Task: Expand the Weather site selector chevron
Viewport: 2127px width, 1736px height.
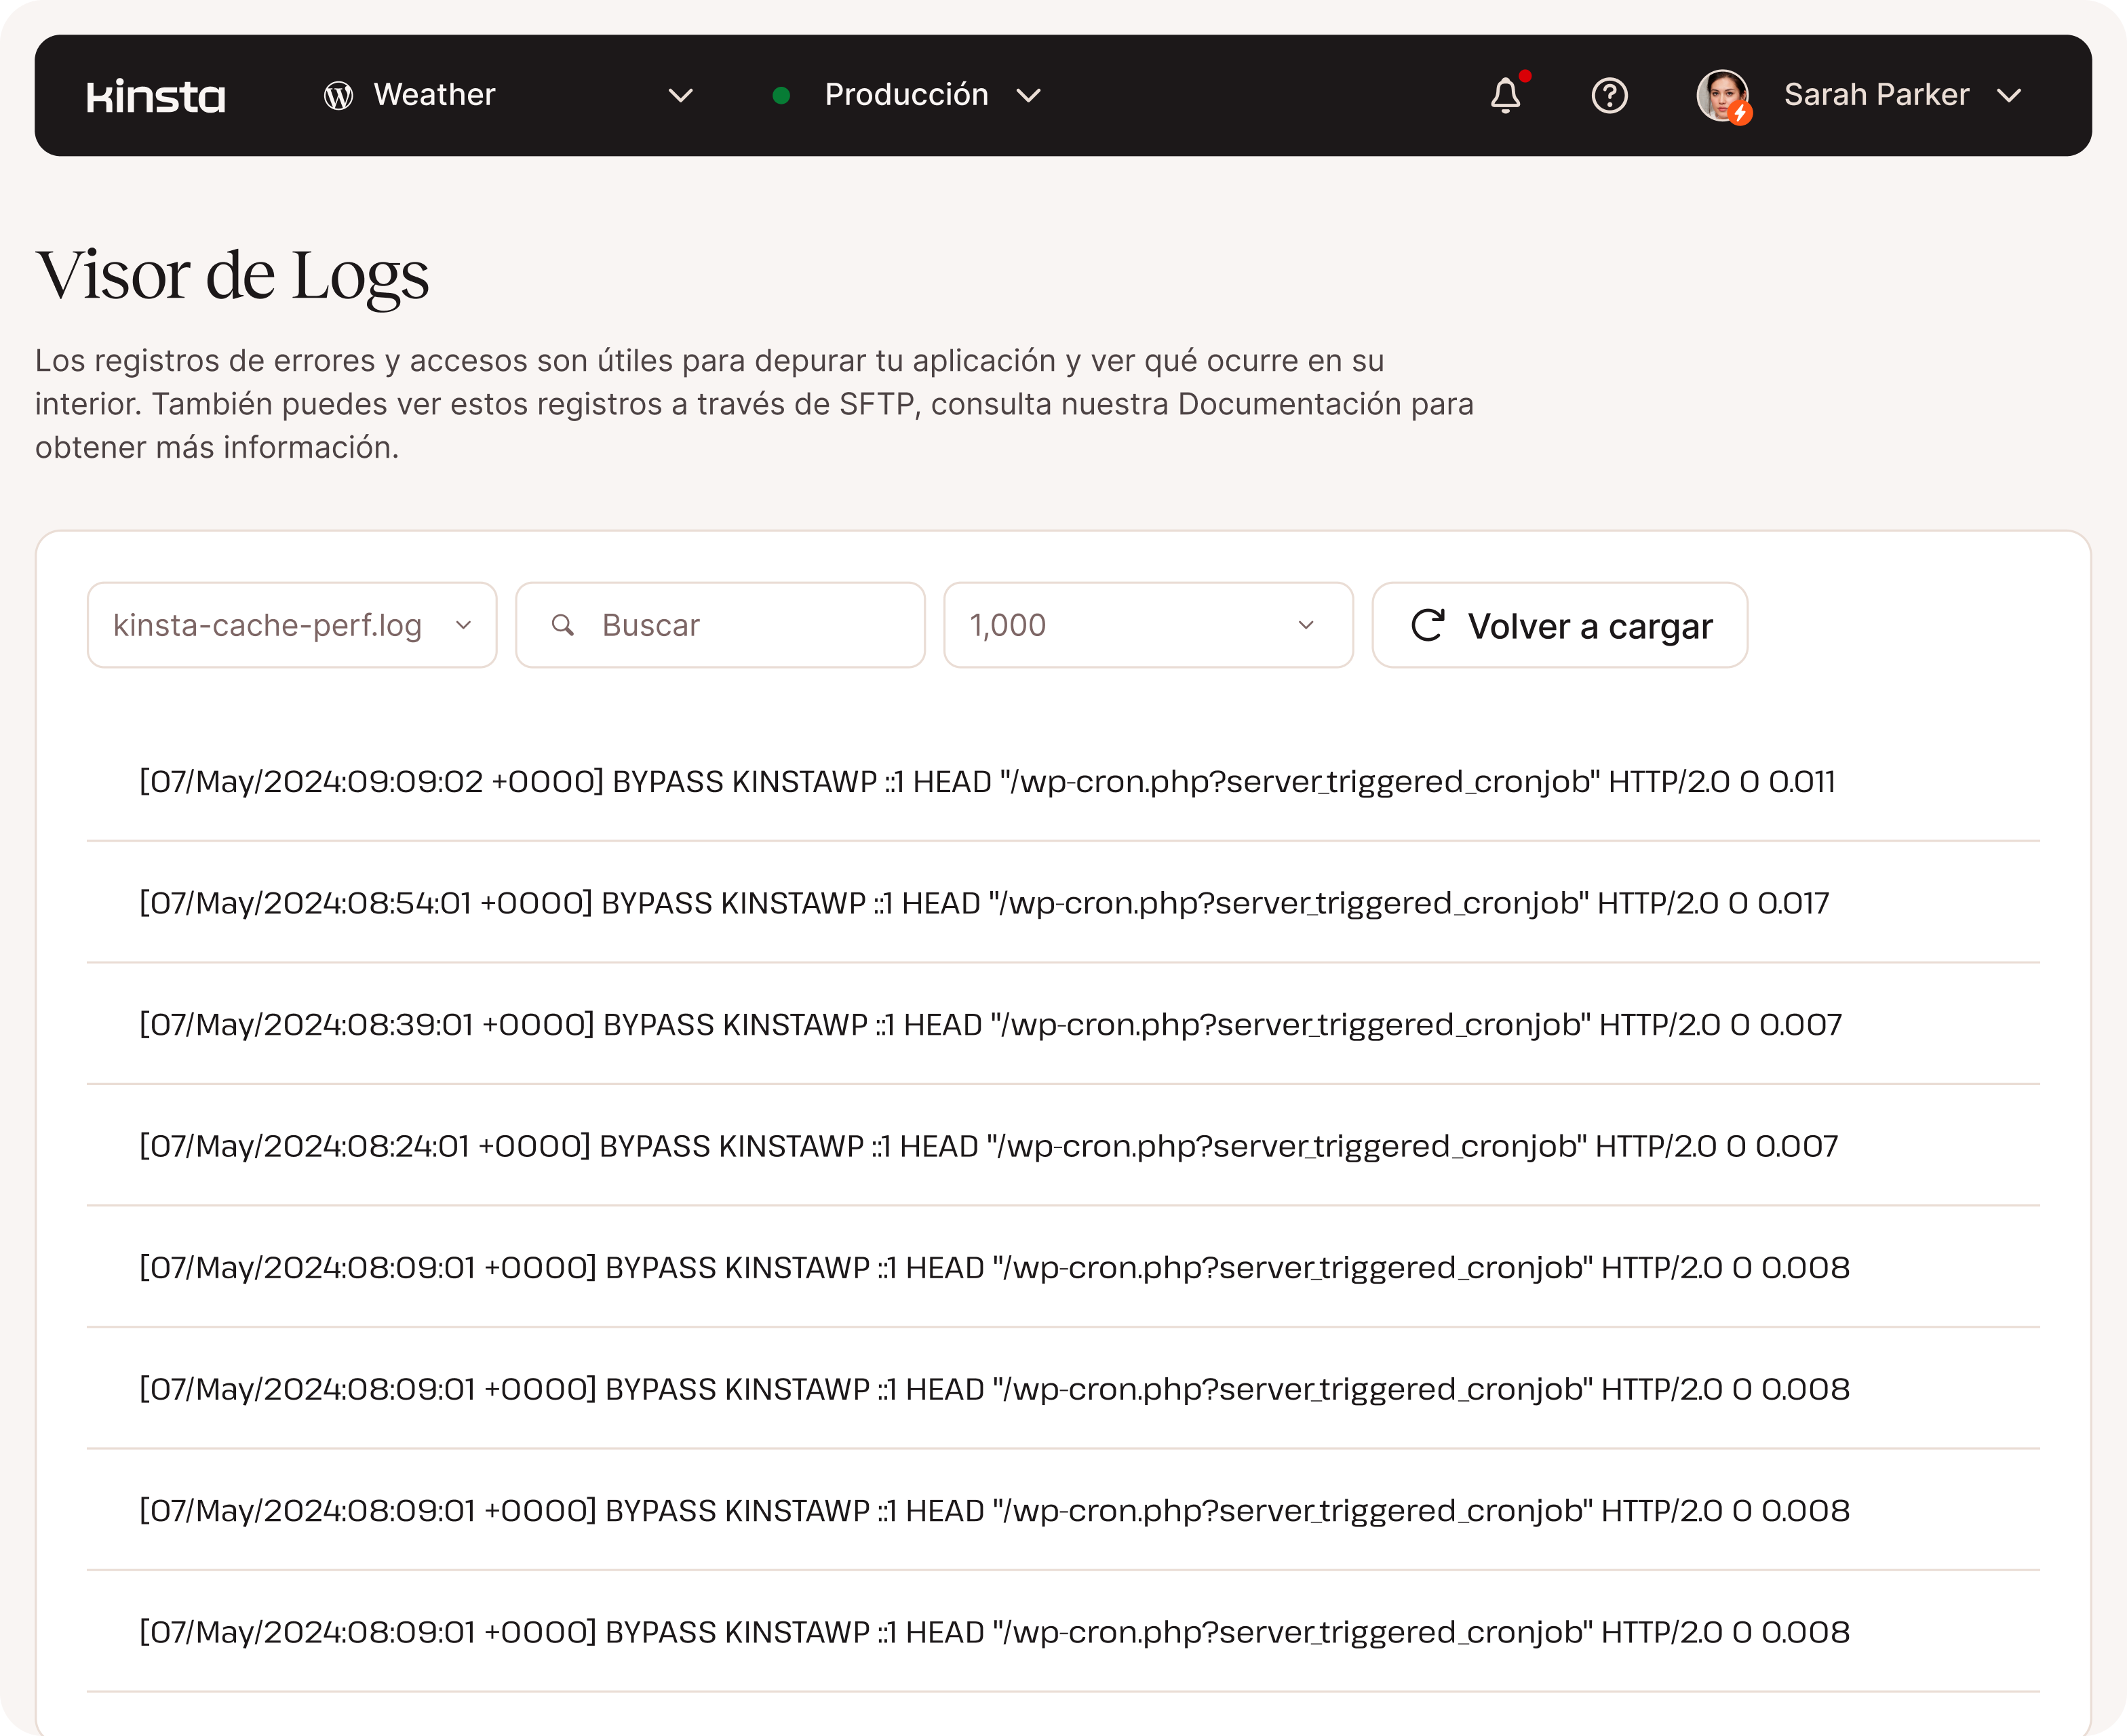Action: (681, 96)
